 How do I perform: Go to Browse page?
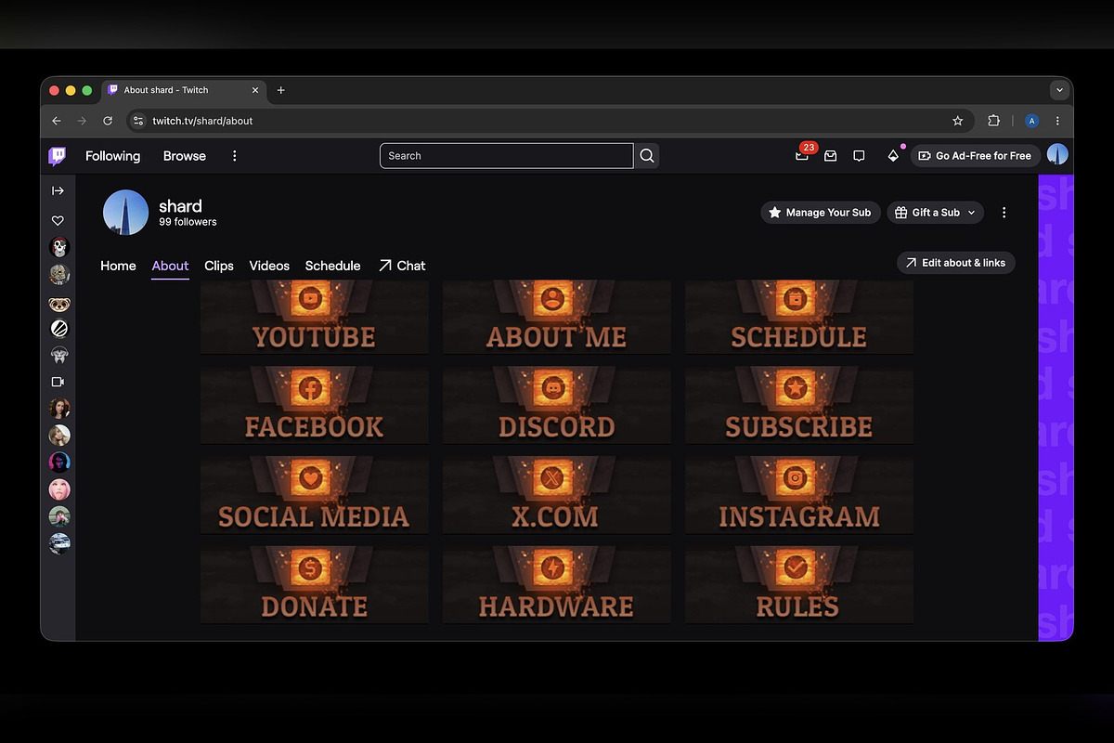(185, 156)
